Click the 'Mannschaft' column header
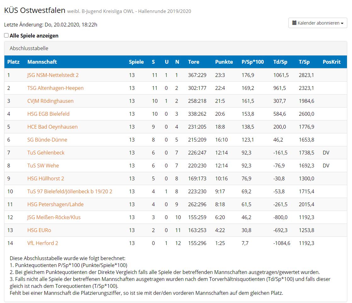 coord(42,62)
